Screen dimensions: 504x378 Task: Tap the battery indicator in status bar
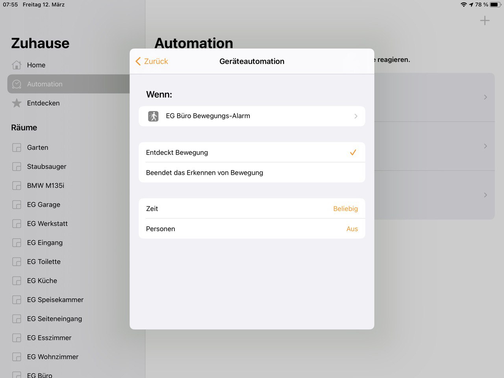click(495, 5)
